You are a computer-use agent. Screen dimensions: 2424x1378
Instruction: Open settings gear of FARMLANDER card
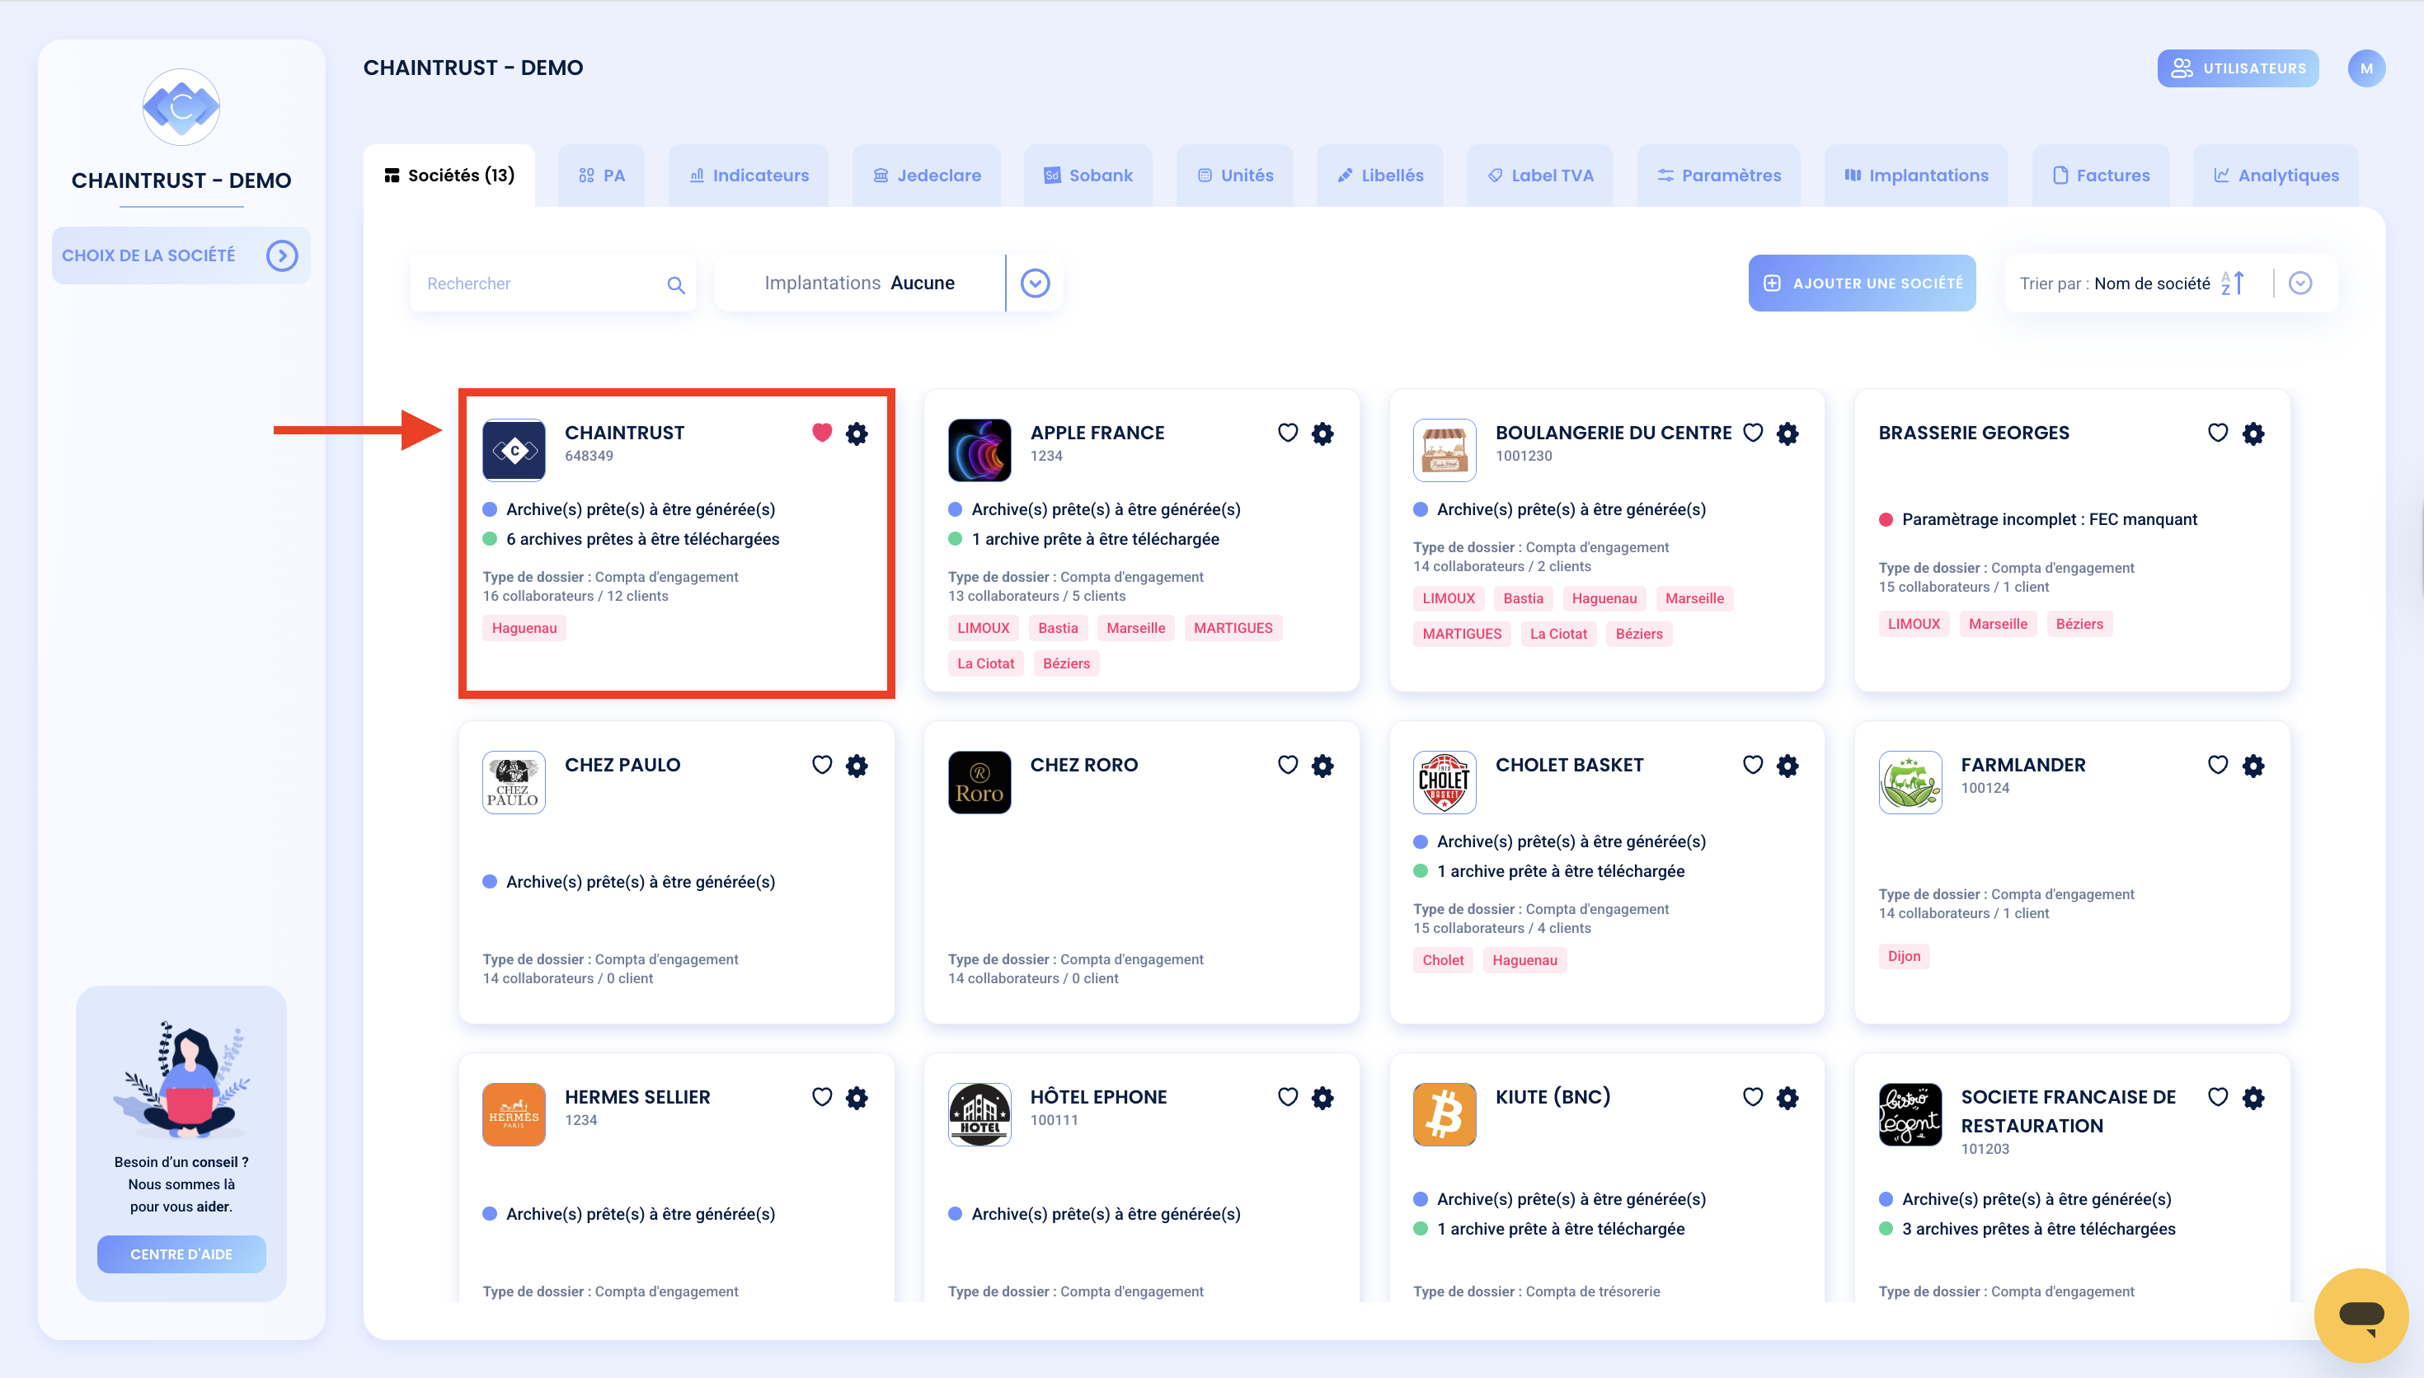2253,766
